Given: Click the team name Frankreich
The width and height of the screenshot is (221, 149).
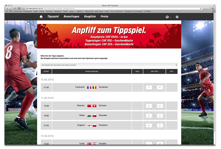Looking at the screenshot, I should 80,87.
